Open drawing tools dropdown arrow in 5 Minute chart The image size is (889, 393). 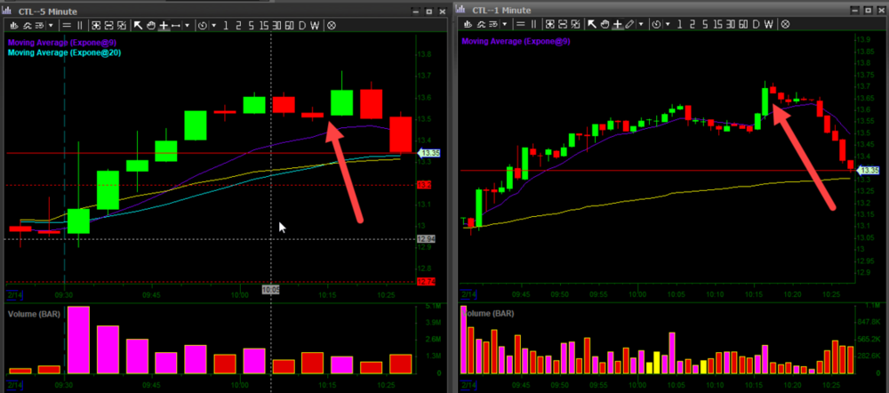pos(188,26)
